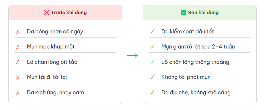
Task: Click the checkmark next to 'Không tái phát mụn'
Action: (x=152, y=77)
